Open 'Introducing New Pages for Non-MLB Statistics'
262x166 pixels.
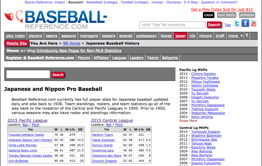[x=79, y=51]
